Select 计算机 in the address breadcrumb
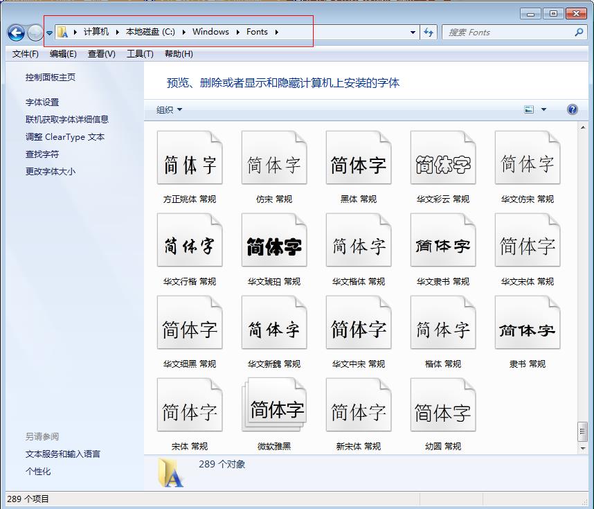 96,32
